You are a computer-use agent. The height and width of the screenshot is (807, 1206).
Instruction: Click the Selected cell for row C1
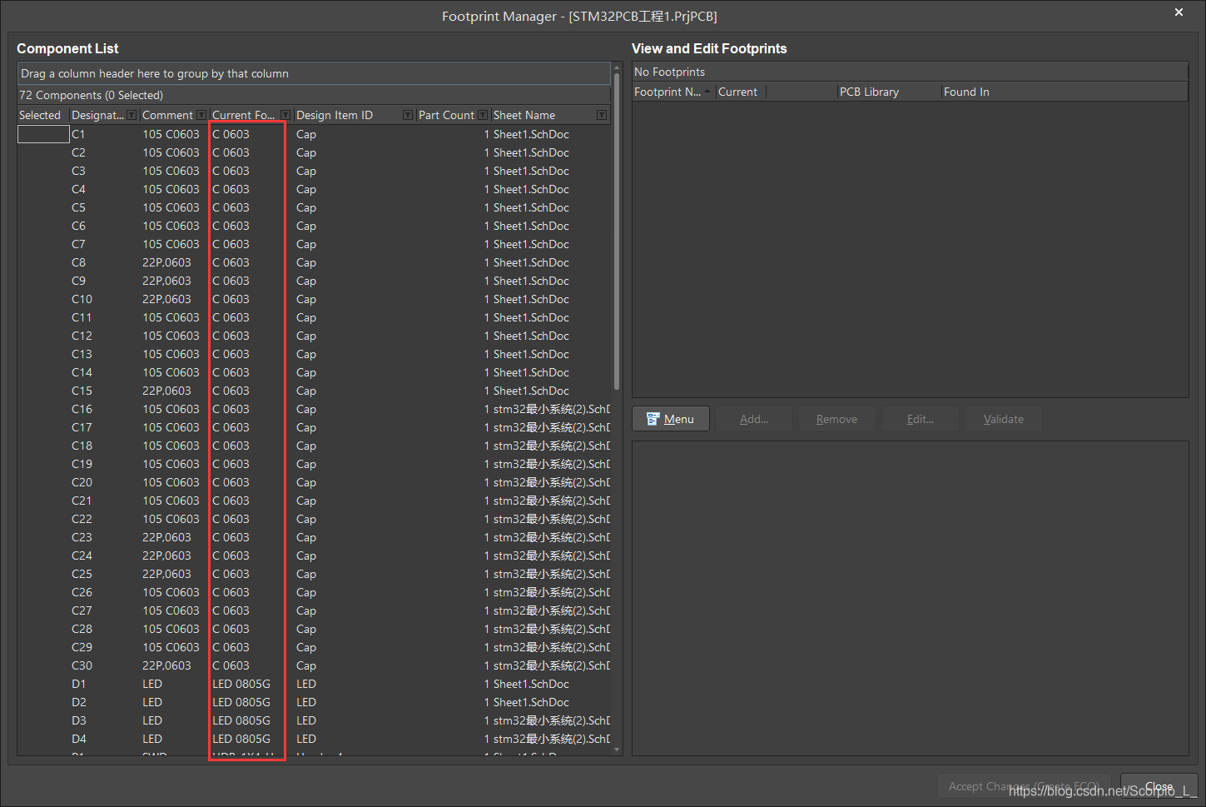[x=43, y=134]
